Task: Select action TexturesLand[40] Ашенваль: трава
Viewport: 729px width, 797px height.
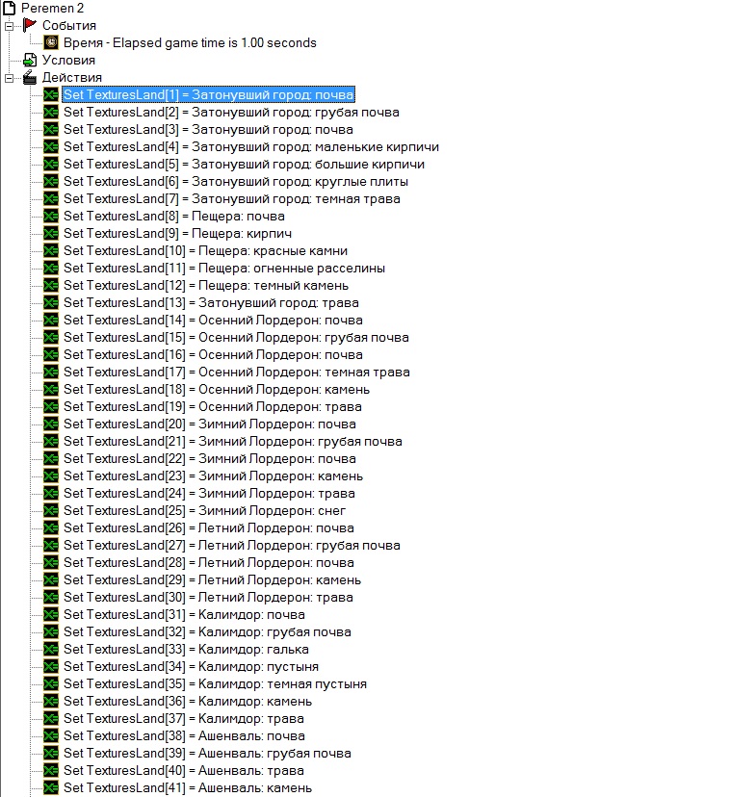Action: tap(184, 771)
